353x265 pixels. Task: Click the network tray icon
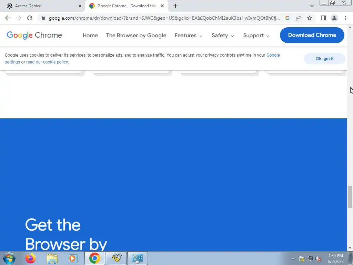pos(310,258)
